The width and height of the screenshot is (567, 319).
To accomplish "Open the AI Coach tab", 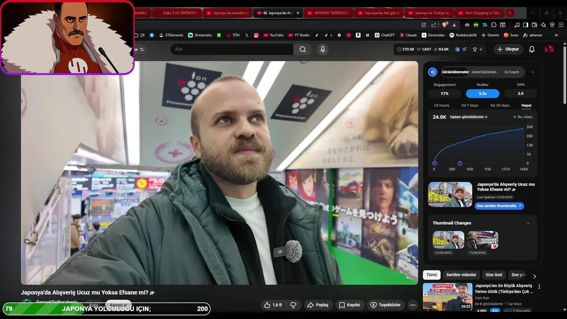I will (x=512, y=72).
